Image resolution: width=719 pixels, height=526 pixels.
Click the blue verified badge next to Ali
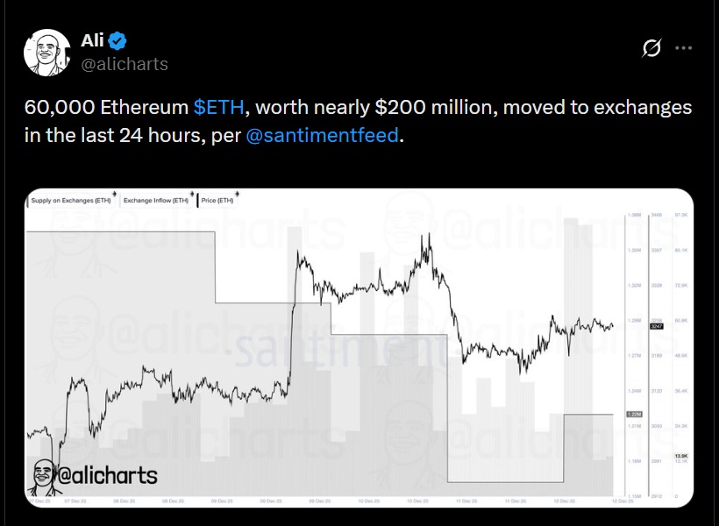click(x=118, y=39)
